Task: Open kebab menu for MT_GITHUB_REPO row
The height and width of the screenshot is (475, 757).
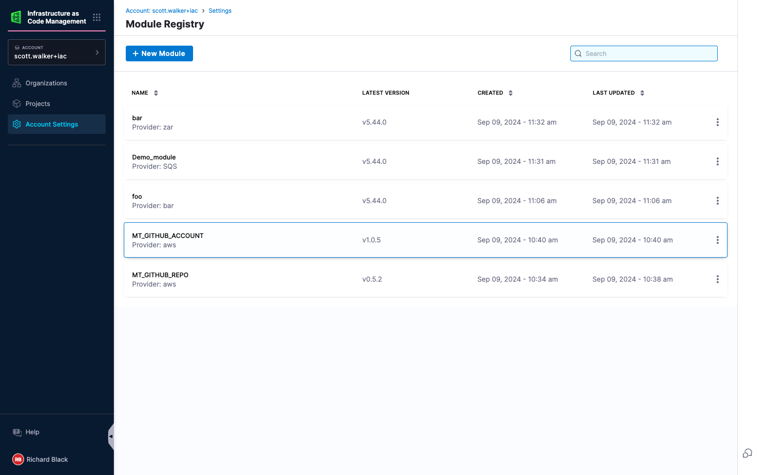Action: (x=717, y=279)
